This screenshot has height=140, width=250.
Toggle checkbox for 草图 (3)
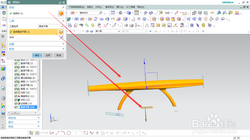coord(15,67)
